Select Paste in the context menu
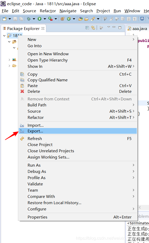 pyautogui.click(x=78, y=86)
